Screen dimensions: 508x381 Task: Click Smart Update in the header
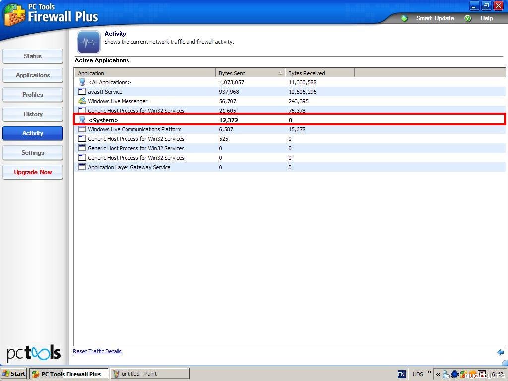coord(435,18)
